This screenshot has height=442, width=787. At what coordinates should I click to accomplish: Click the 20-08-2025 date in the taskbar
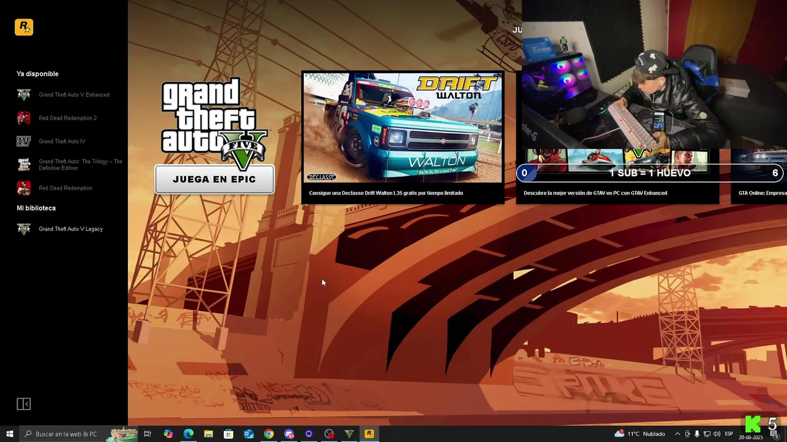(750, 438)
